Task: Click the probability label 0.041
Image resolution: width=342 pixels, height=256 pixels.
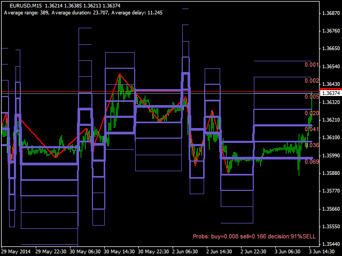Action: (x=312, y=129)
